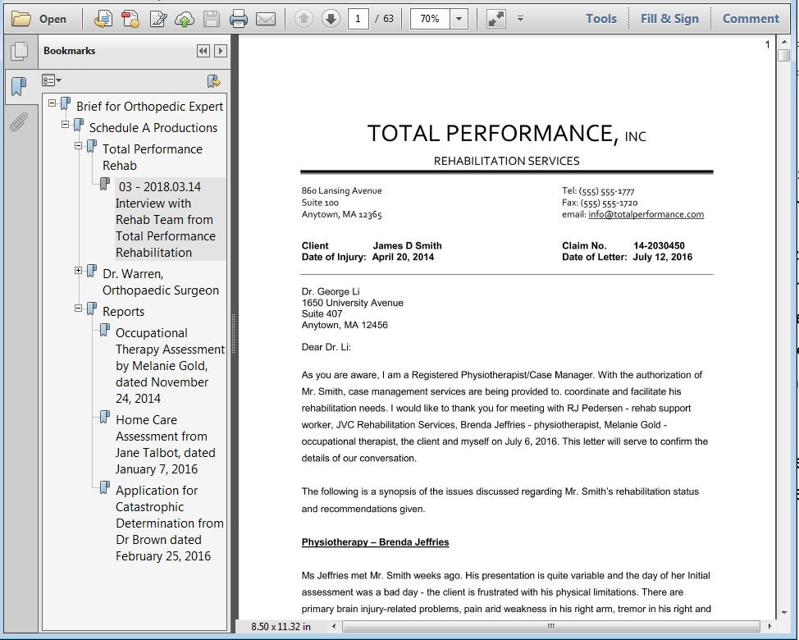799x640 pixels.
Task: Click the Create PDF from file icon
Action: click(103, 20)
